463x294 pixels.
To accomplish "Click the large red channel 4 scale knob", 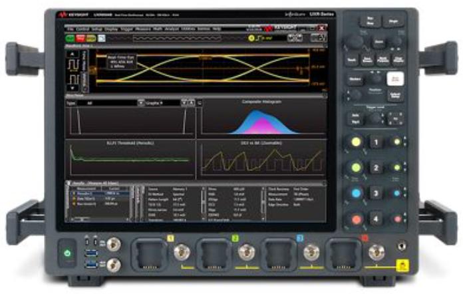I will coord(356,220).
